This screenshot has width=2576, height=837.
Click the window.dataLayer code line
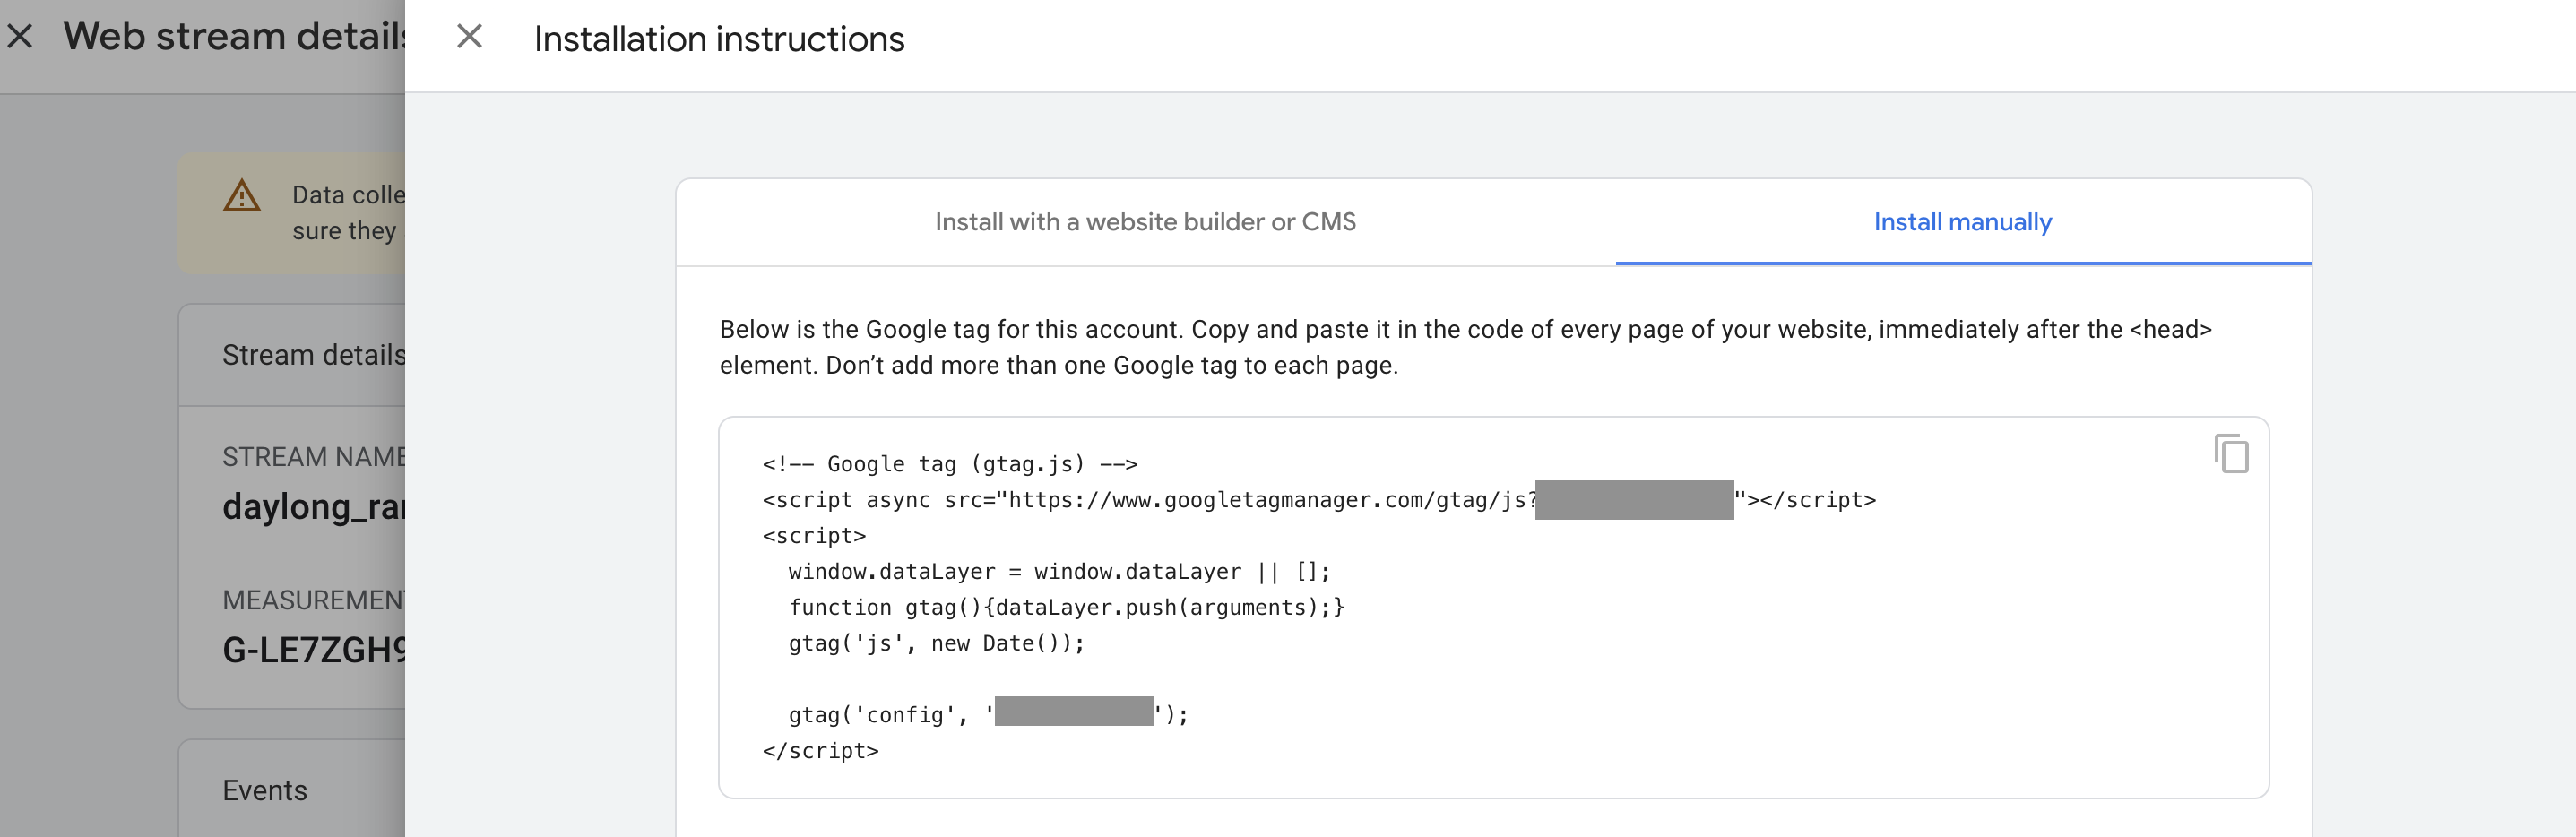[x=1059, y=571]
